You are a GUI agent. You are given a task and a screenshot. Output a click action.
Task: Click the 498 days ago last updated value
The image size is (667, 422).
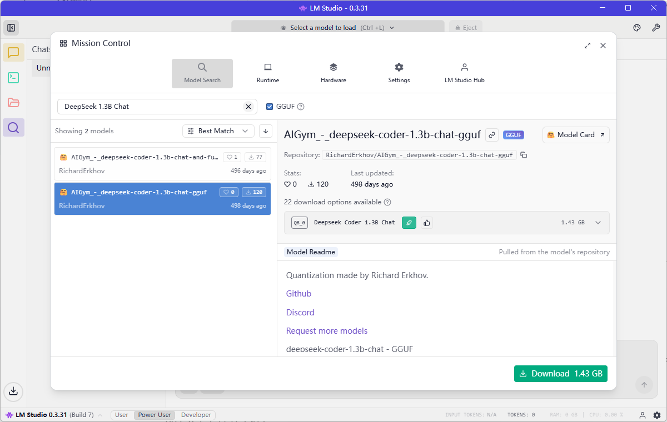pos(372,184)
